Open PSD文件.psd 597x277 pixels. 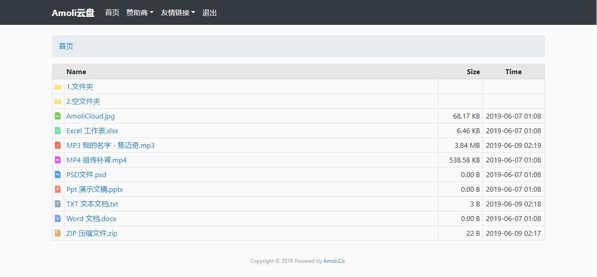coord(87,174)
